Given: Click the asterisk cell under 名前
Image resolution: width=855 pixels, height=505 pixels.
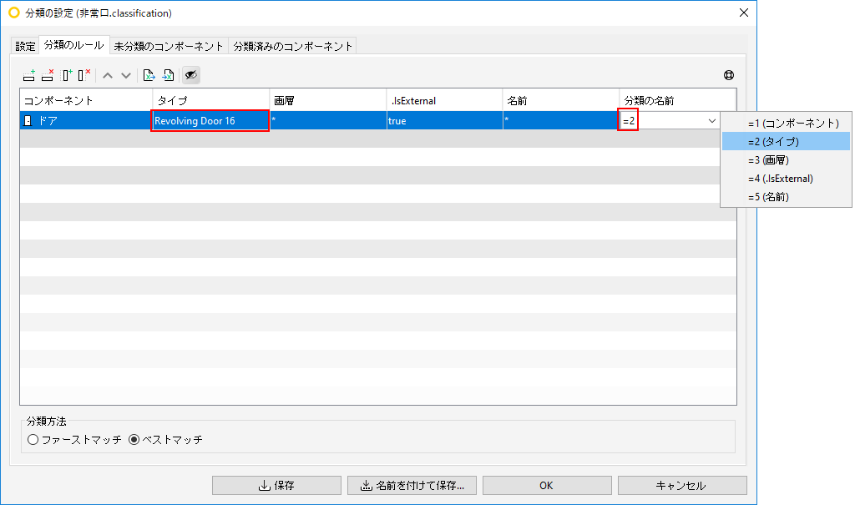Looking at the screenshot, I should [561, 120].
